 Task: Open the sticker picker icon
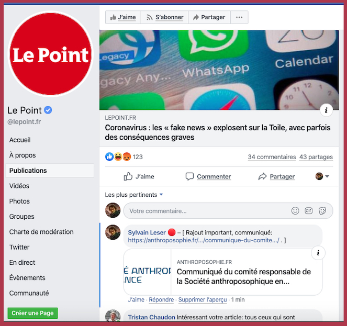pyautogui.click(x=322, y=211)
